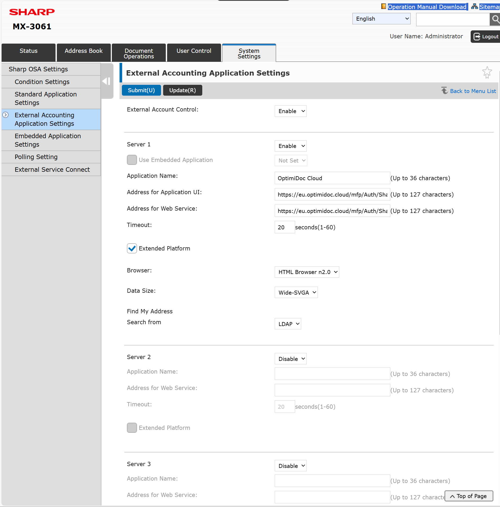Click the Operation Manual Download book icon
This screenshot has width=500, height=507.
click(383, 7)
